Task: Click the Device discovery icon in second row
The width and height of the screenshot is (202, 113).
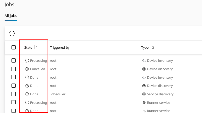Action: (144, 69)
